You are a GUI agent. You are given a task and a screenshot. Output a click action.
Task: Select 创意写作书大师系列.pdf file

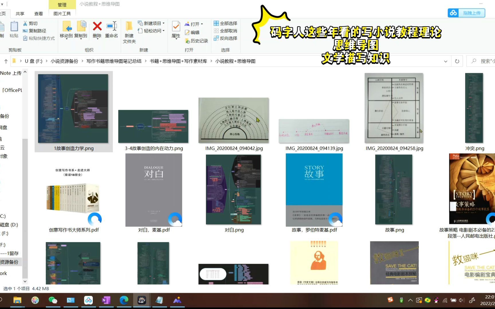click(74, 193)
